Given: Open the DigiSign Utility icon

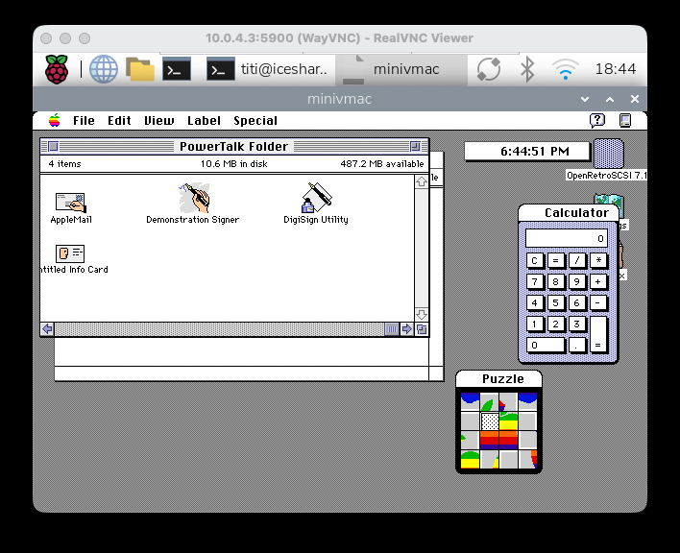Looking at the screenshot, I should 316,200.
